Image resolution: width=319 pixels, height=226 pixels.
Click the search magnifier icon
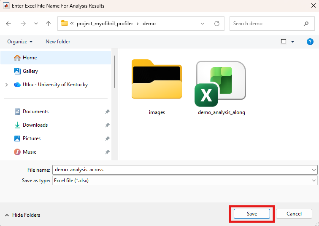(306, 24)
